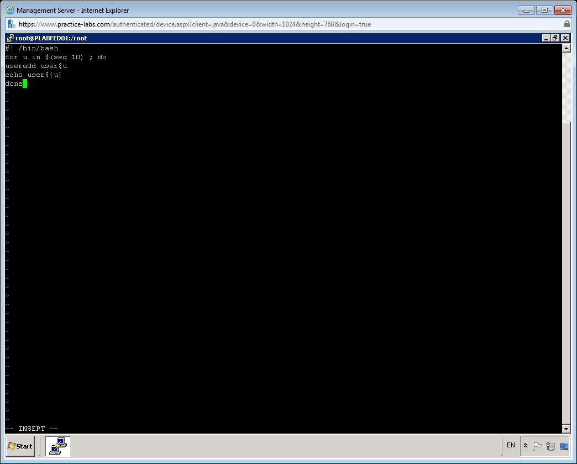The width and height of the screenshot is (577, 464).
Task: Switch keyboard language via the EN indicator
Action: 510,445
